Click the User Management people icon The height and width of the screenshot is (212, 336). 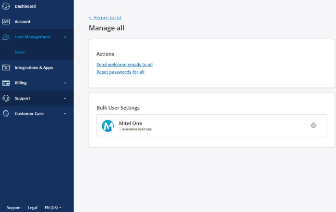[6, 37]
